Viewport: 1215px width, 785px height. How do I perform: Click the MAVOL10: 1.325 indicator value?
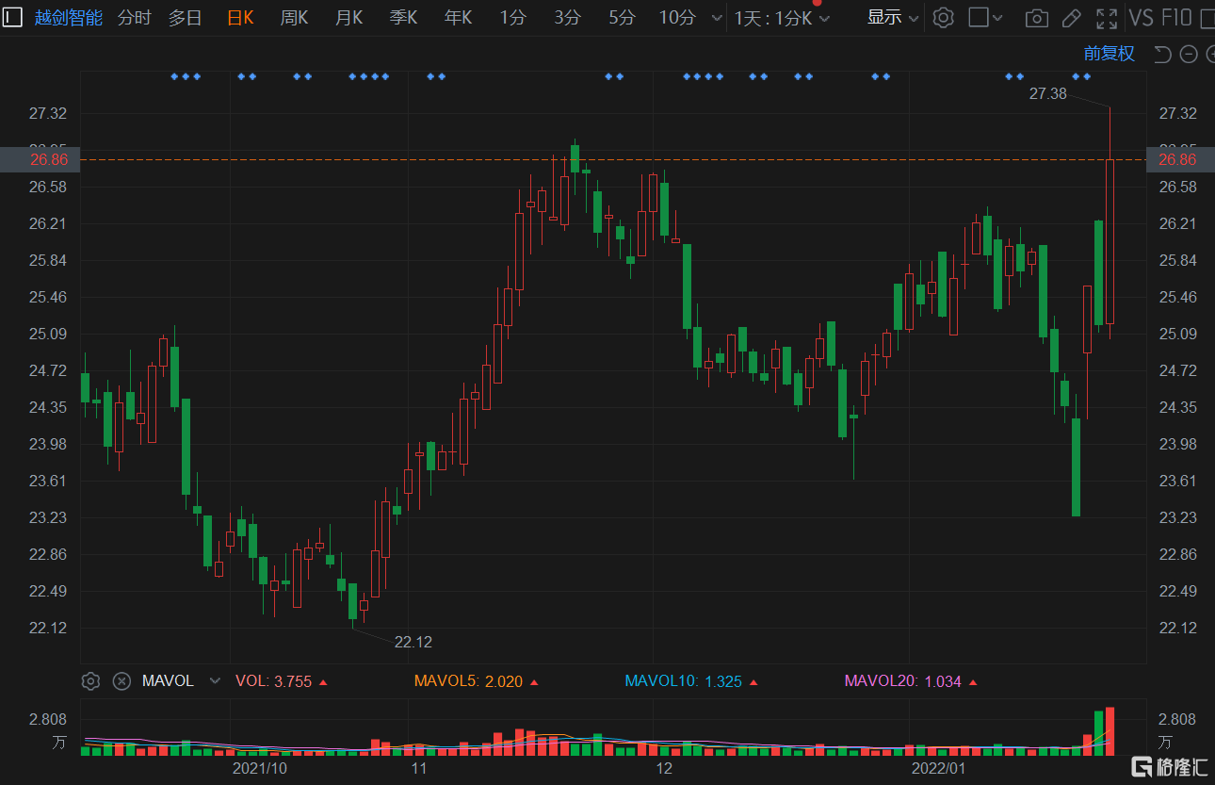pos(682,680)
